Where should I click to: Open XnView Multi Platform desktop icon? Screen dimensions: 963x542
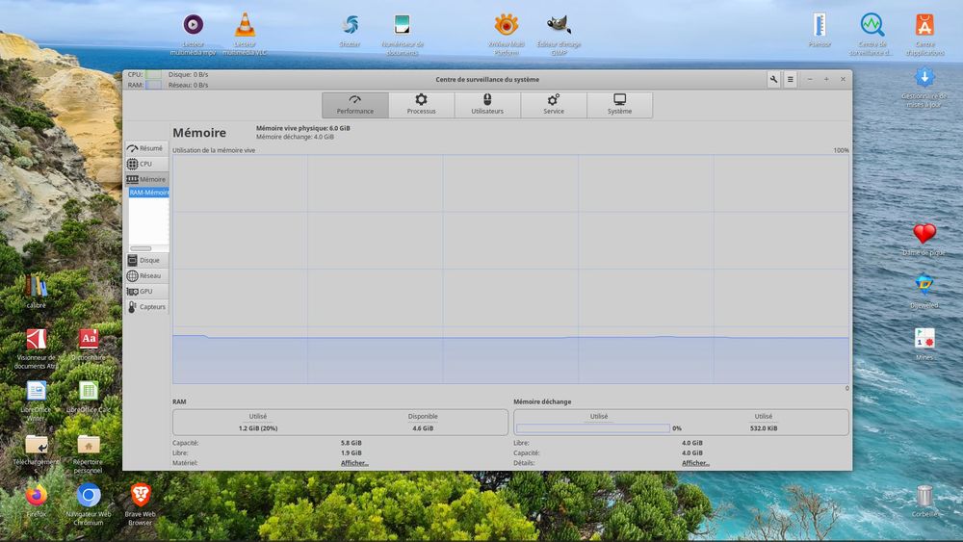coord(507,34)
